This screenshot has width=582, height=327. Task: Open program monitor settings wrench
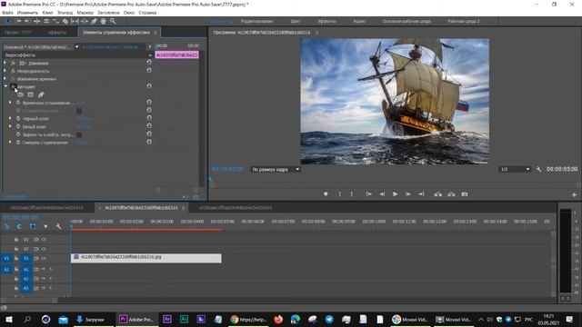coord(538,169)
